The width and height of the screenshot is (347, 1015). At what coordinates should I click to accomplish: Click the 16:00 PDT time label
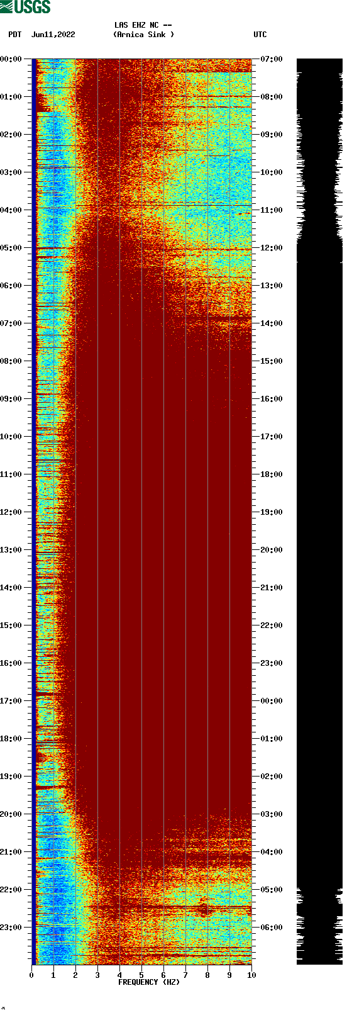point(11,663)
